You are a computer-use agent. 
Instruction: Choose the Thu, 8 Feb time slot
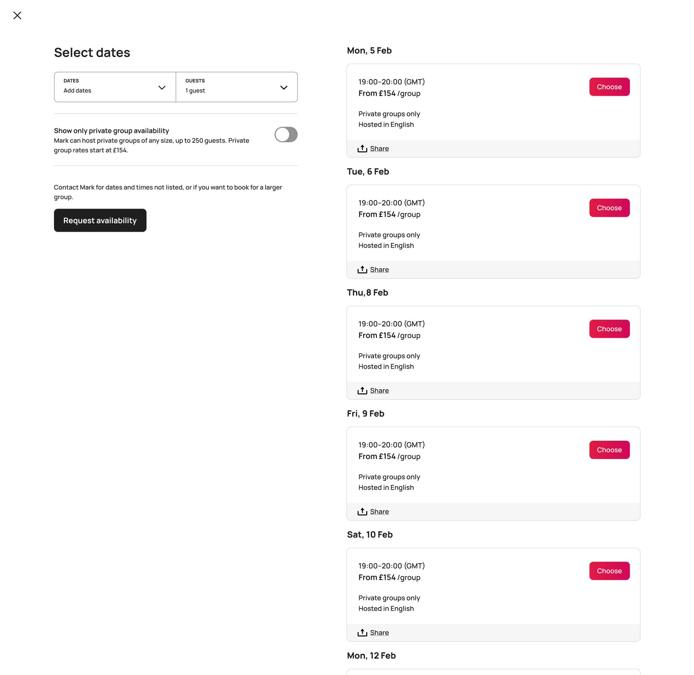point(609,328)
